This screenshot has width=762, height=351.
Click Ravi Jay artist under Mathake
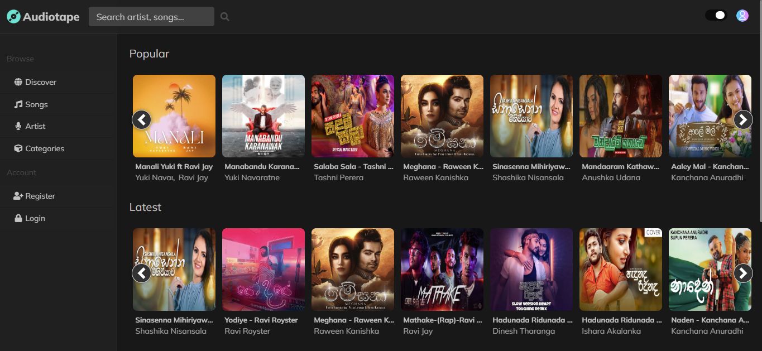pos(418,331)
